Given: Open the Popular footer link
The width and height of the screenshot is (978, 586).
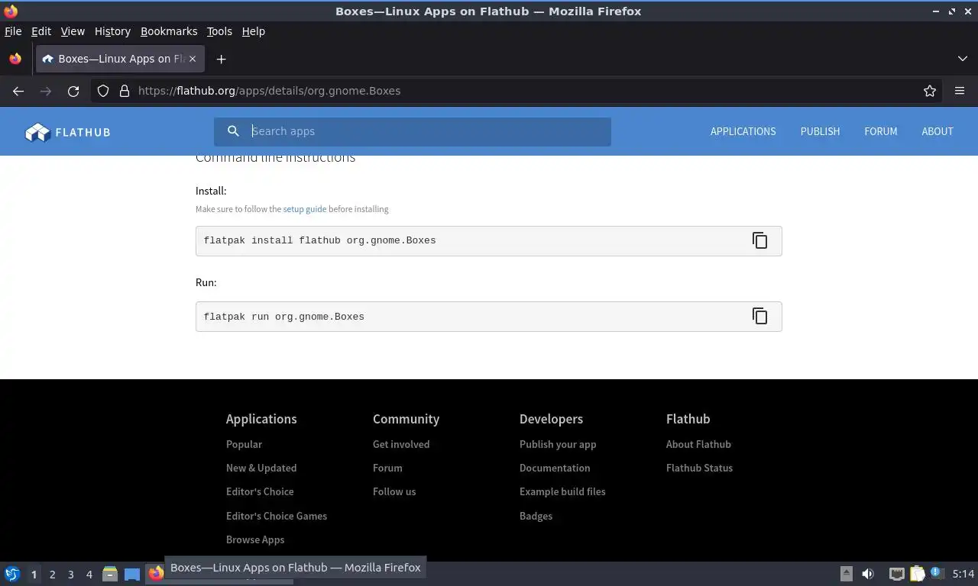Looking at the screenshot, I should (x=244, y=444).
